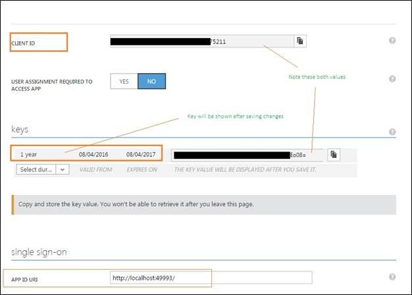
Task: Select the 1 year key duration
Action: 29,155
